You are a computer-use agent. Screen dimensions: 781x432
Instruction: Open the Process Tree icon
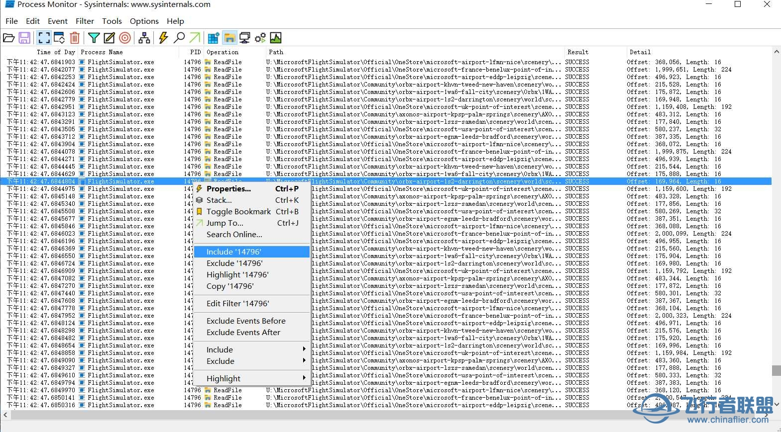(144, 38)
